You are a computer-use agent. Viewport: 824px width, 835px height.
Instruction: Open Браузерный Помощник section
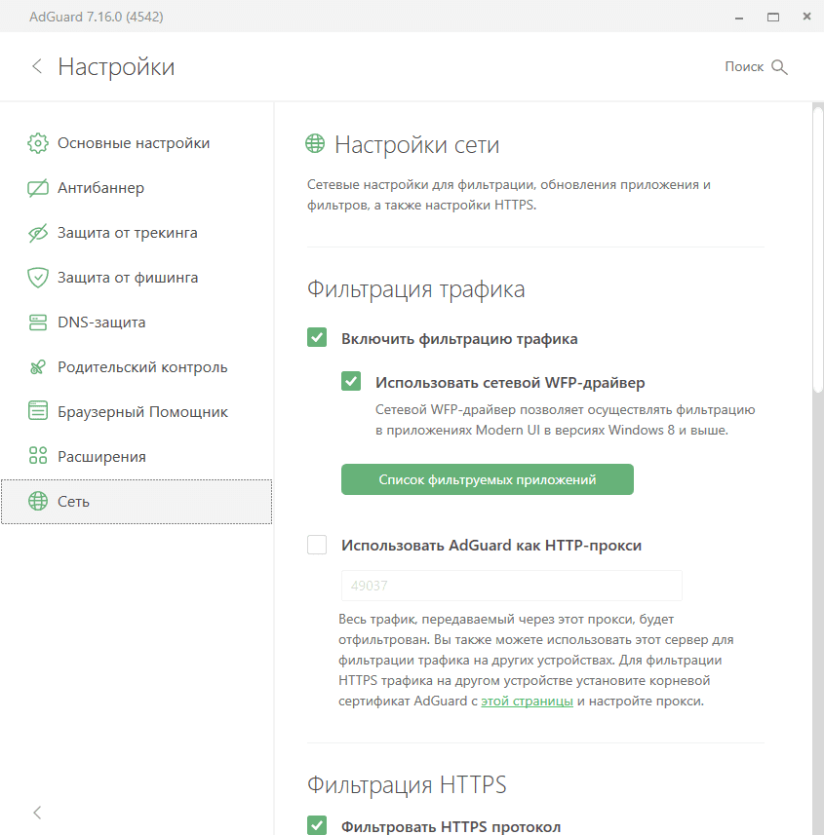pos(137,411)
